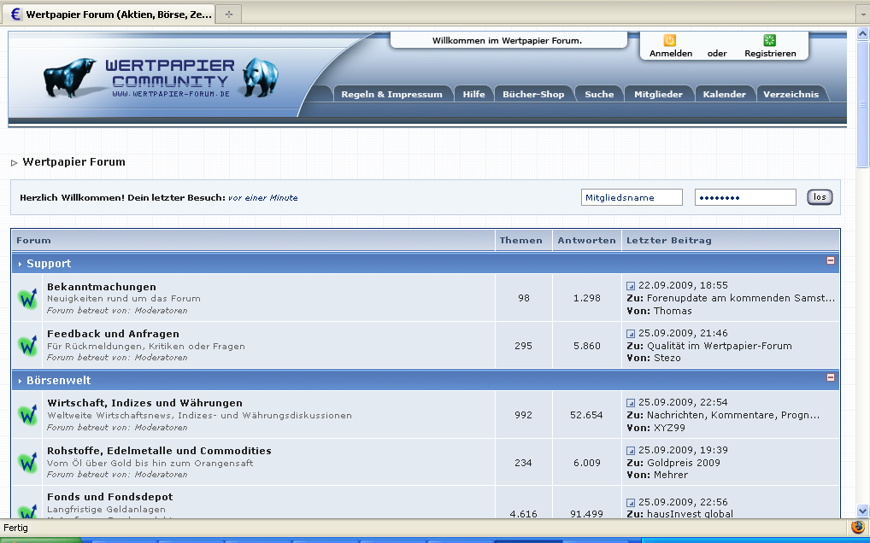This screenshot has height=543, width=870.
Task: Open last post icon dated 25.09.2009, 22:54
Action: tap(631, 403)
